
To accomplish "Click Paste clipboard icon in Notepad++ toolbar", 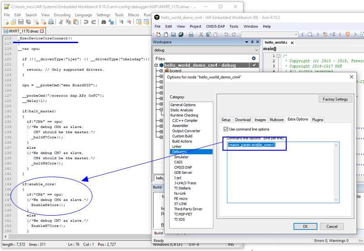I will tap(76, 22).
